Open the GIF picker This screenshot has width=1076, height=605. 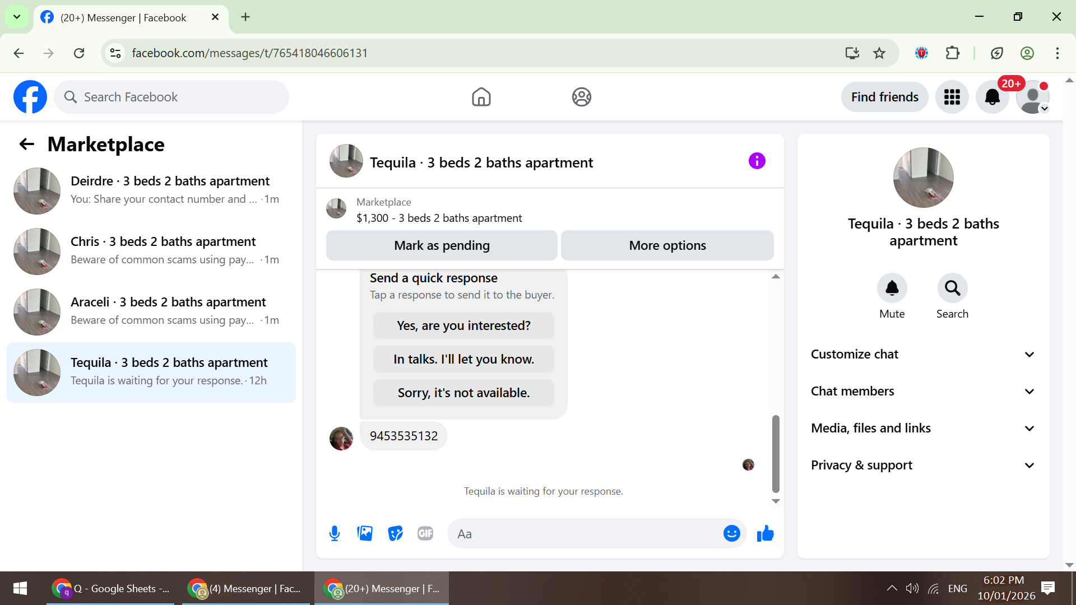click(425, 533)
